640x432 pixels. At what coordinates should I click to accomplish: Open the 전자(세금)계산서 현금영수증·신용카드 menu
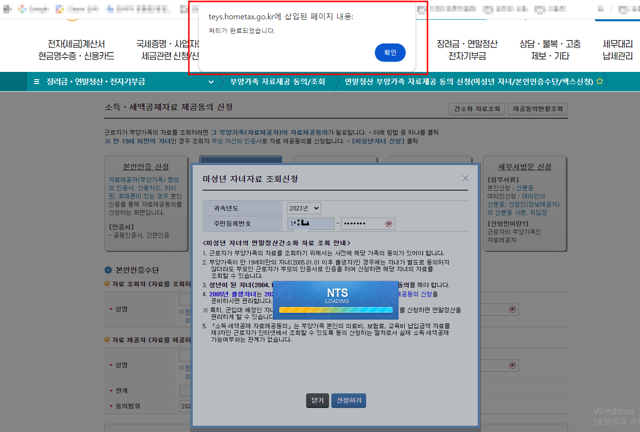click(x=76, y=50)
